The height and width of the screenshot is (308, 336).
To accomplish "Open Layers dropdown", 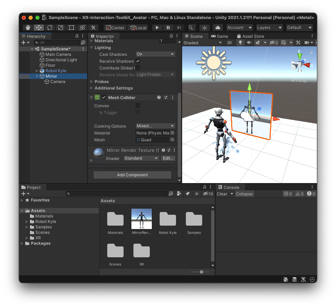I will tap(270, 28).
